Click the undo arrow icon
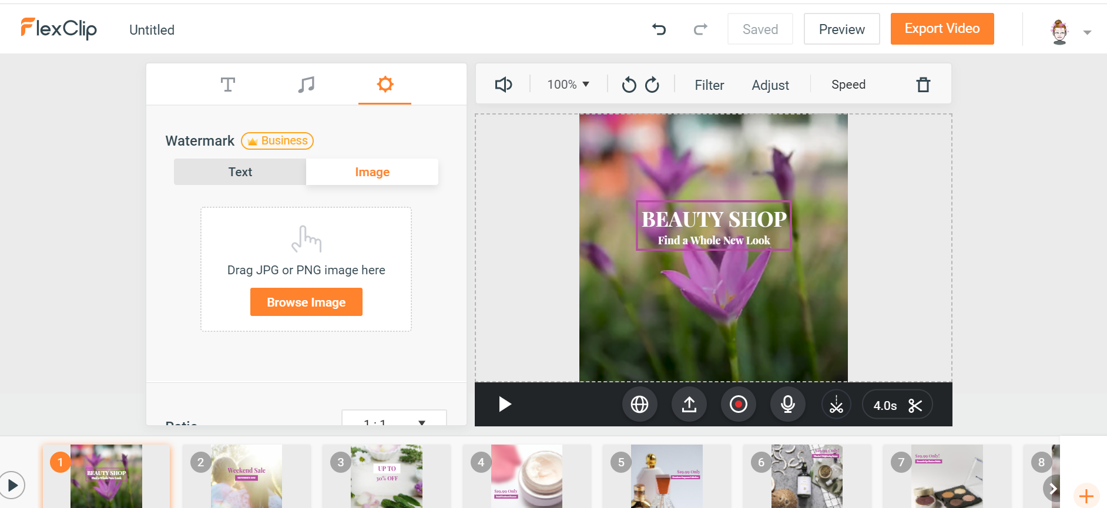 pos(659,29)
